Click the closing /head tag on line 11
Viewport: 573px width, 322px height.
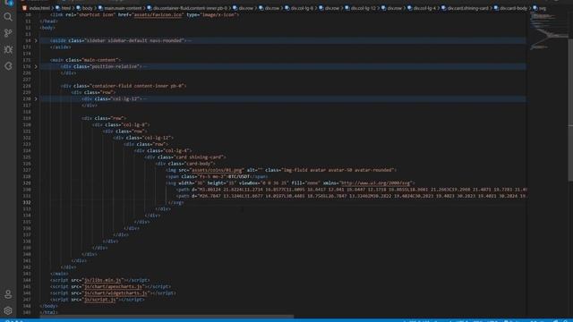49,21
